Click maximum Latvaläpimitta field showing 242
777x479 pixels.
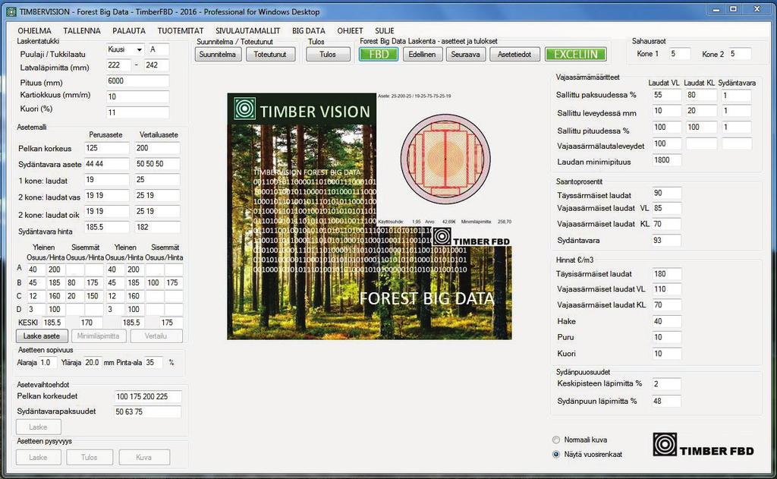156,65
